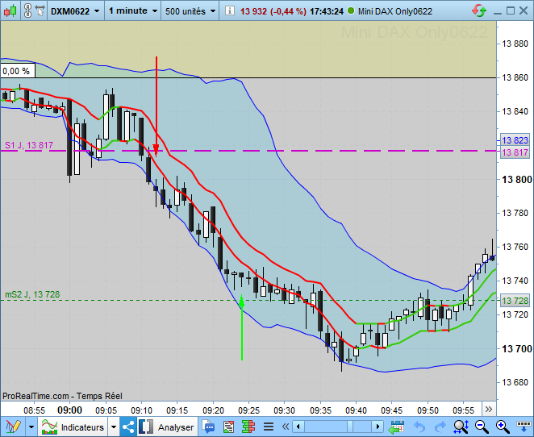Open the order list icon
This screenshot has width=534, height=437.
click(228, 426)
